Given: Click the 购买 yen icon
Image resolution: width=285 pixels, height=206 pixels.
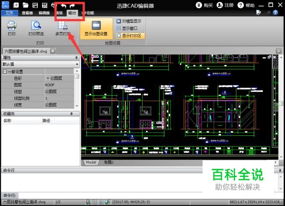Looking at the screenshot, I should coord(199,5).
